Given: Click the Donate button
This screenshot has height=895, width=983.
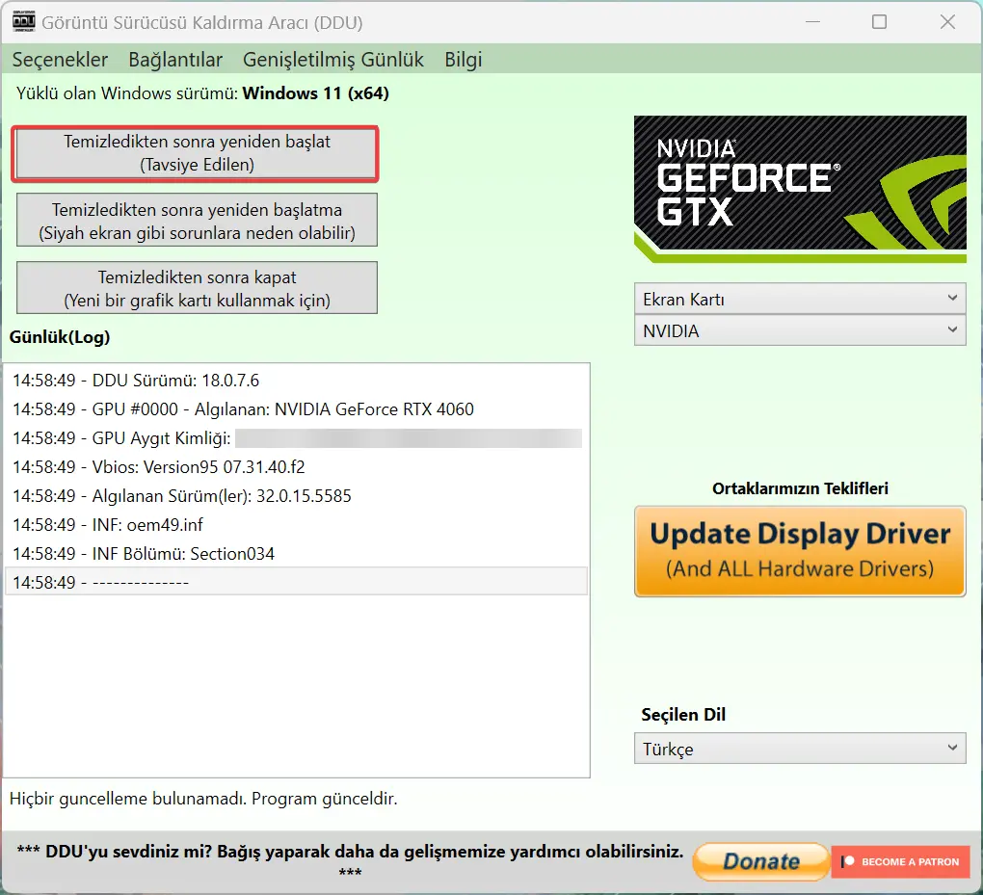Looking at the screenshot, I should 761,861.
